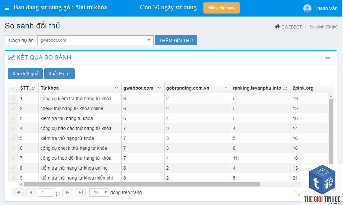The height and width of the screenshot is (205, 343).
Task: Click 'So sánh đối thủ' breadcrumb text
Action: click(x=323, y=27)
